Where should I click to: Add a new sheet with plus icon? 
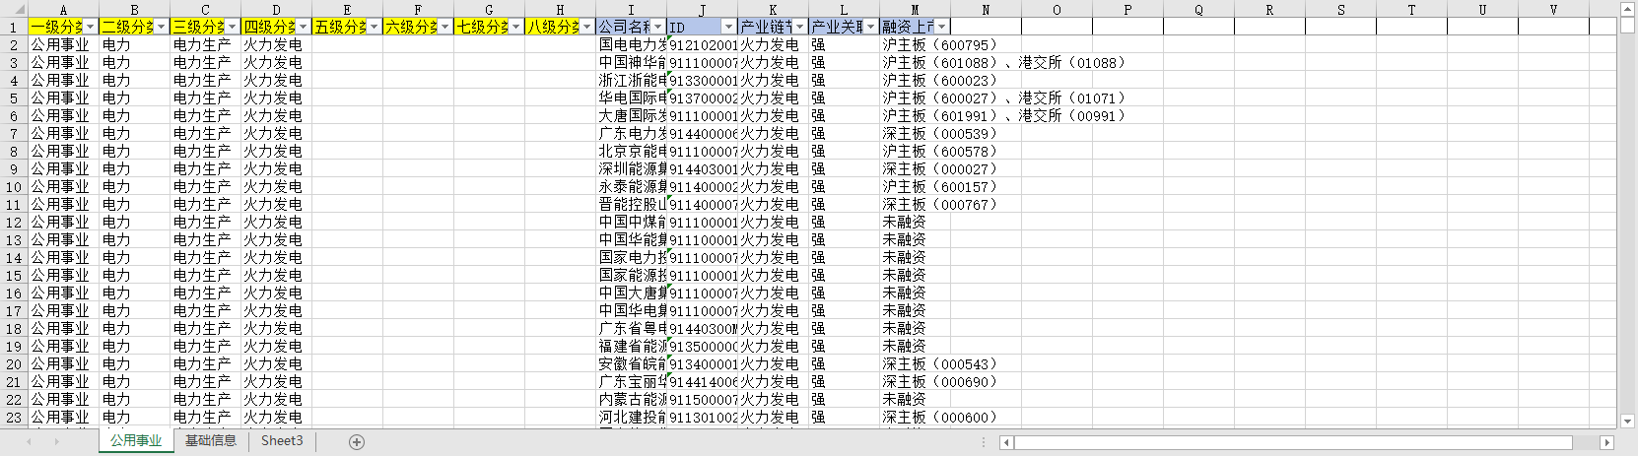357,442
